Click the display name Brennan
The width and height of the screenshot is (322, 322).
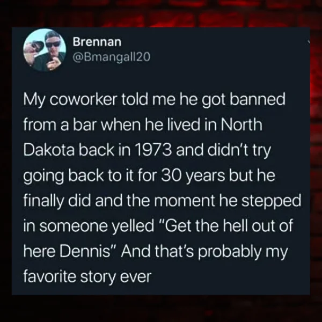pos(97,42)
